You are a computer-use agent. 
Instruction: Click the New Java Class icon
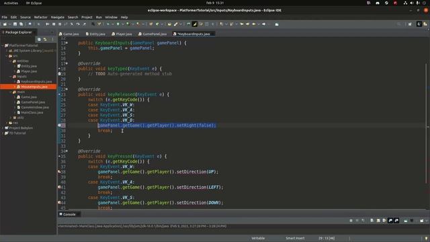(157, 24)
